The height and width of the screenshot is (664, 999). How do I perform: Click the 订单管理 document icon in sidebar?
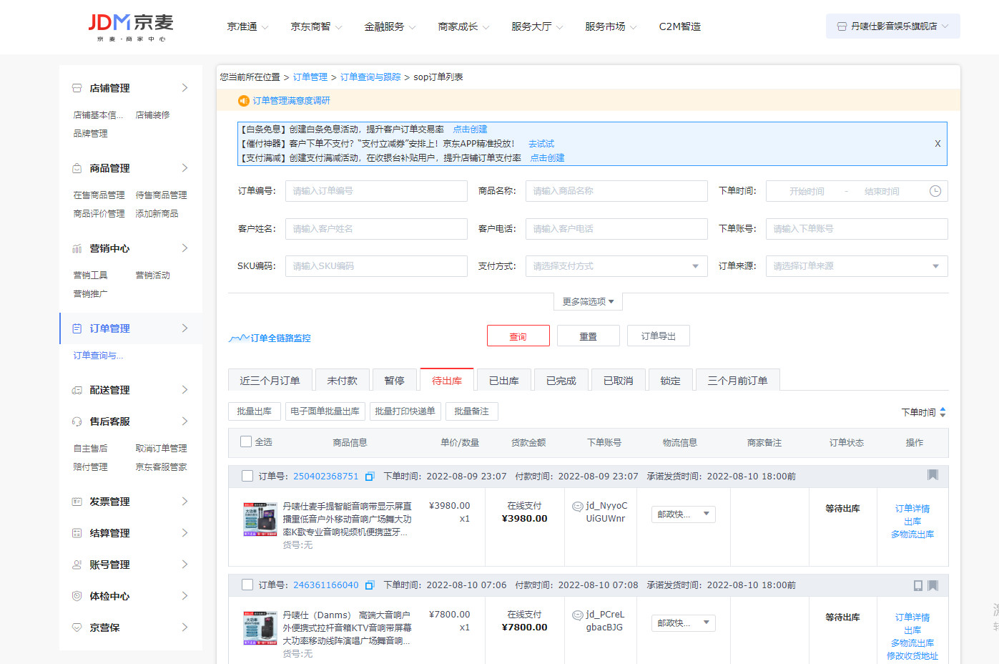click(77, 328)
